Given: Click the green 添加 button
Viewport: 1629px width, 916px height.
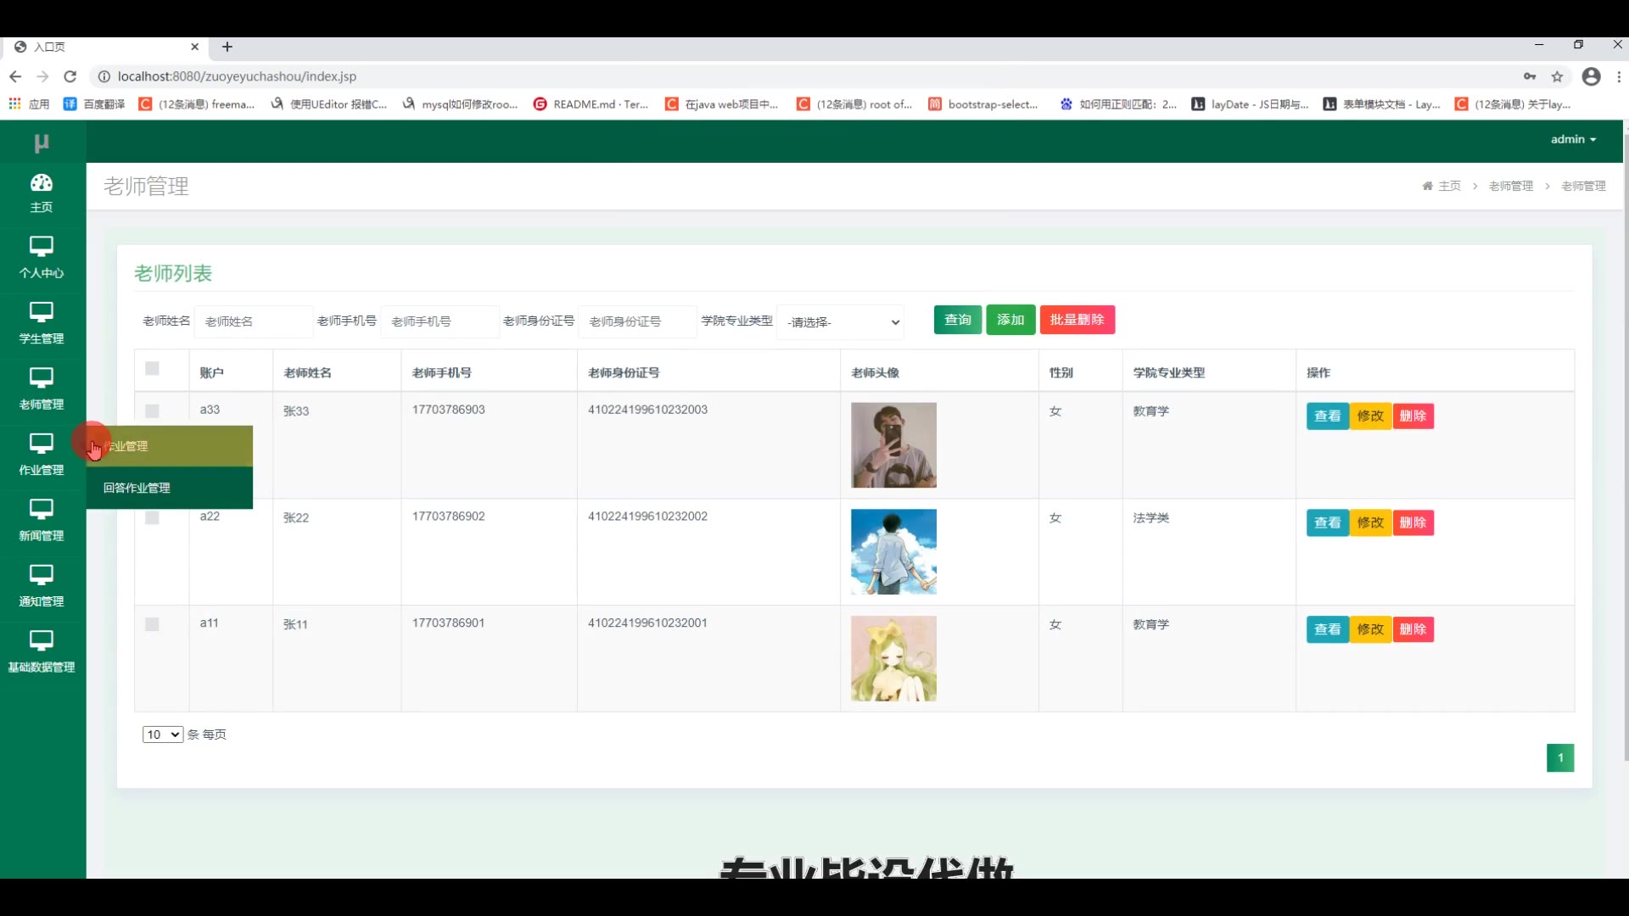Looking at the screenshot, I should (1010, 320).
